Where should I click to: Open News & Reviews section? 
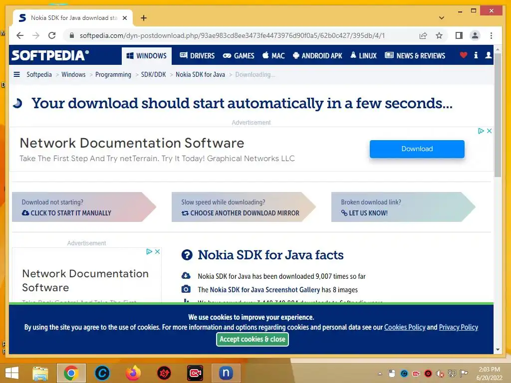click(x=415, y=56)
